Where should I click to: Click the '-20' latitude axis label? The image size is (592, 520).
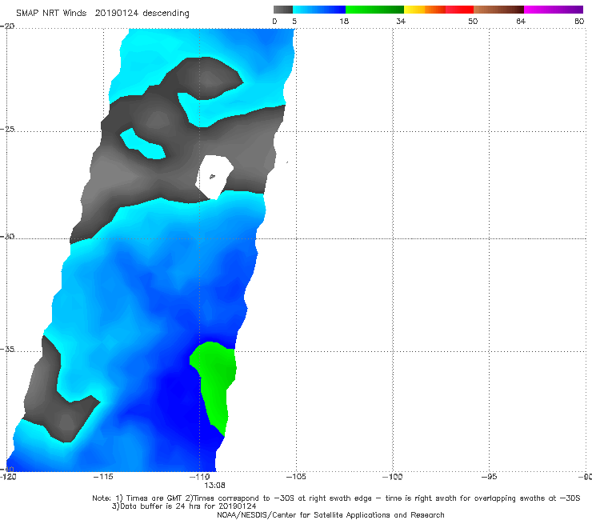click(7, 26)
